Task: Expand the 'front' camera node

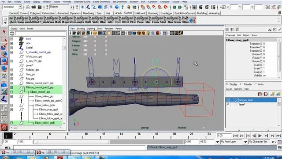Action: tap(11, 39)
